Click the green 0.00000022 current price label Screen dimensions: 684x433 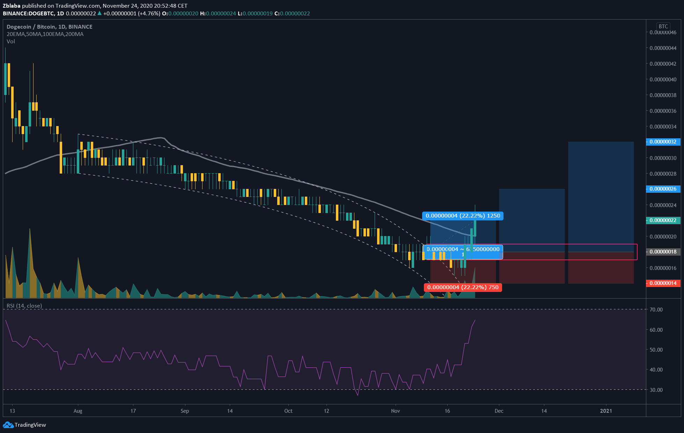click(663, 220)
